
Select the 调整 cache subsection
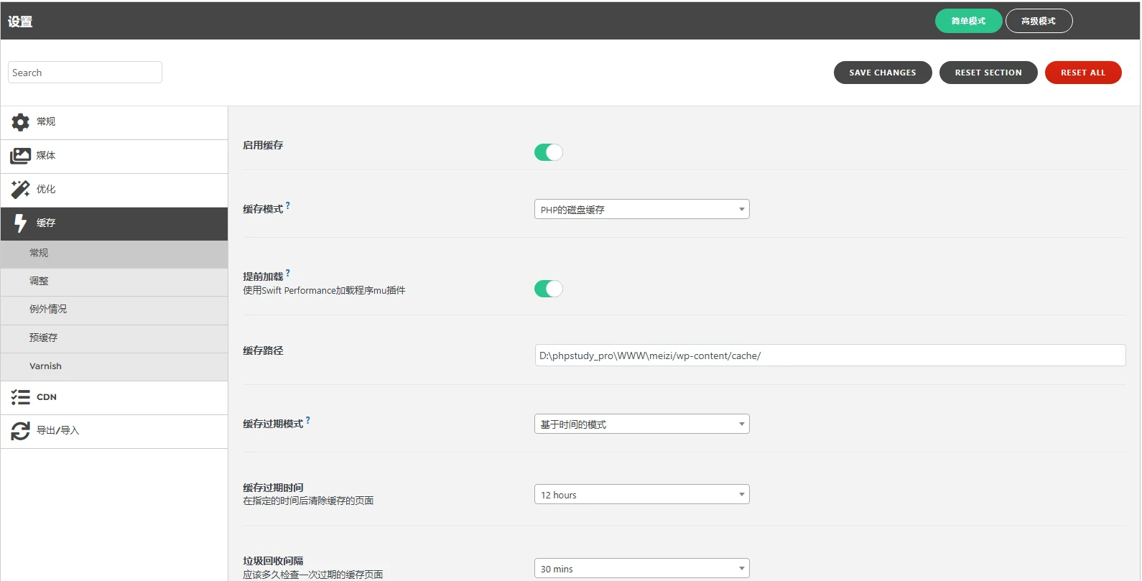click(114, 282)
